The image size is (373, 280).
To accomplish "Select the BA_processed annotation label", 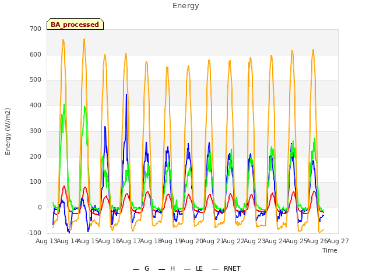I will 75,24.
